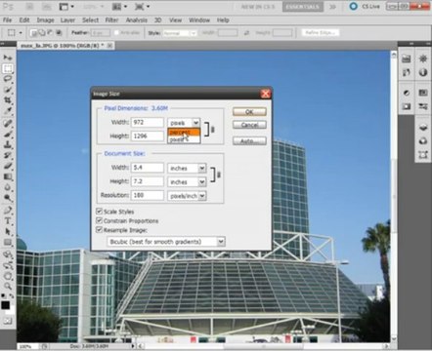Select the Horizontal Type tool
Viewport: 432px width, 351px height.
(x=8, y=221)
